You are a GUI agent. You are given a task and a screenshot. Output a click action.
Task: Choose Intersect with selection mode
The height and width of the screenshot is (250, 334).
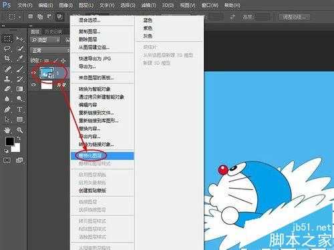point(59,17)
